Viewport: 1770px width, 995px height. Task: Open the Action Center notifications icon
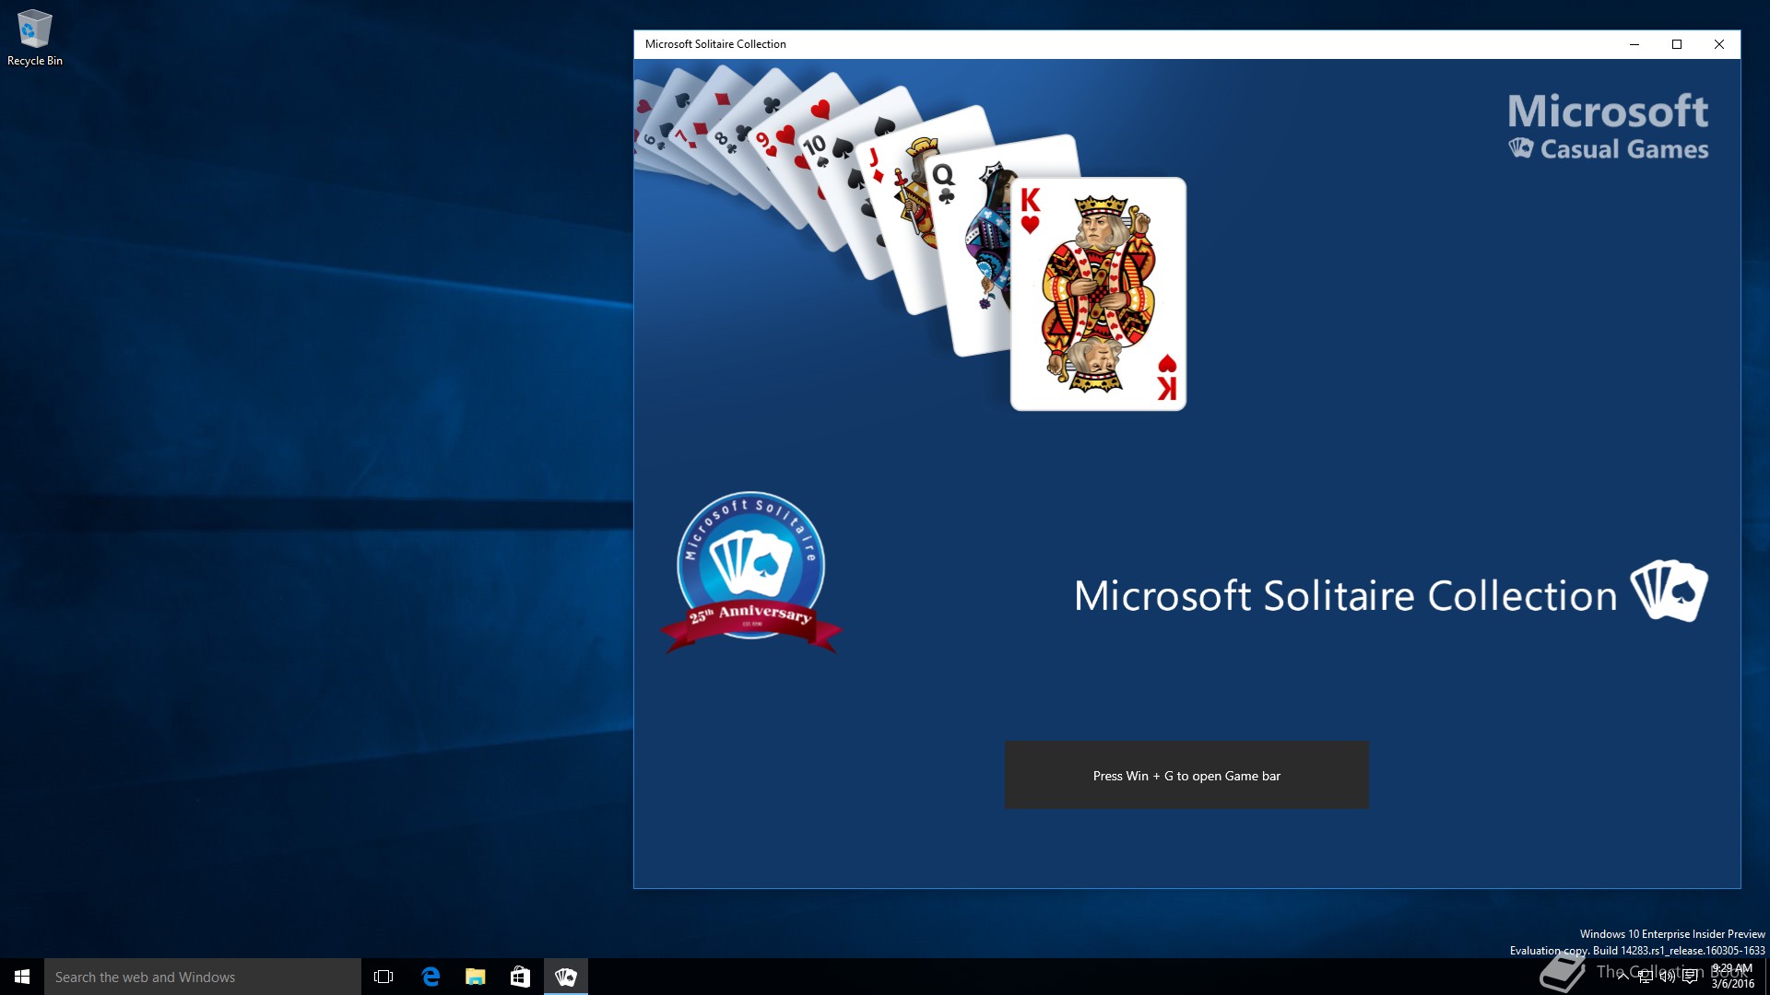(x=1690, y=977)
